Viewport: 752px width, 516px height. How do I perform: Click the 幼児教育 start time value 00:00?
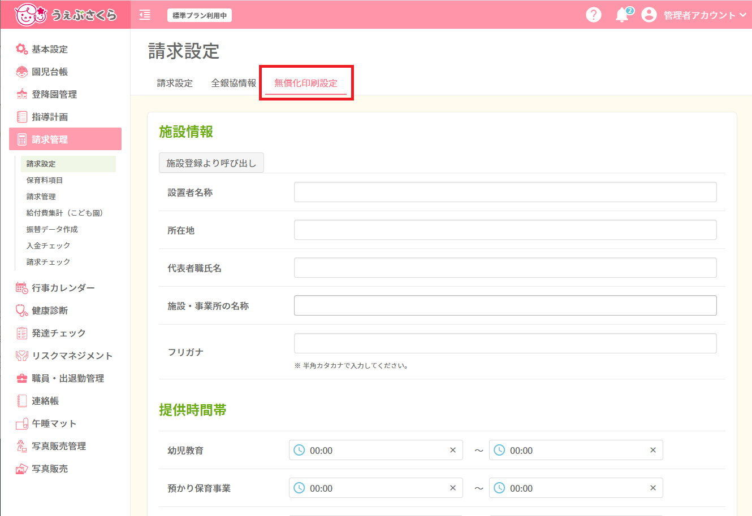[321, 451]
